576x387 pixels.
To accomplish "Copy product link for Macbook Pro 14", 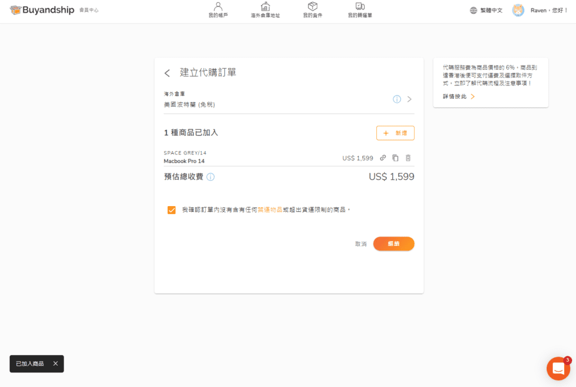I will 383,158.
